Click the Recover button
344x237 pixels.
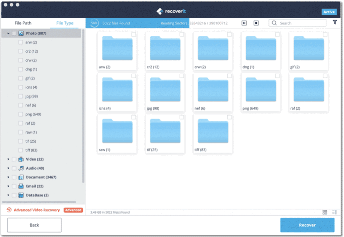click(x=307, y=225)
